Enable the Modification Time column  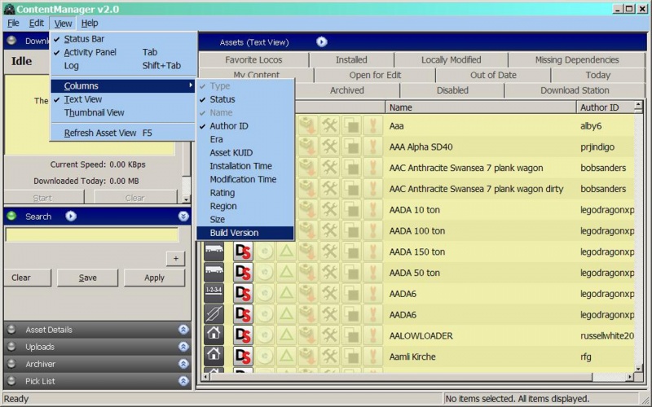pyautogui.click(x=245, y=179)
